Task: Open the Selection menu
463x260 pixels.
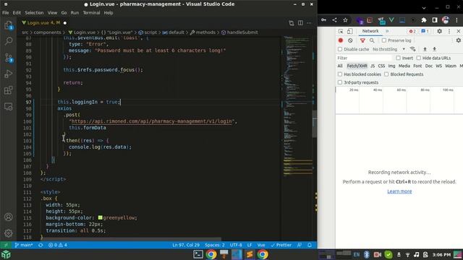Action: 34,13
